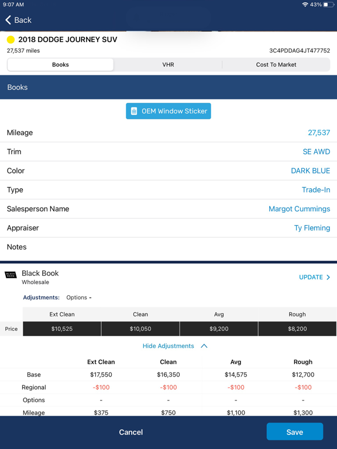The height and width of the screenshot is (449, 337).
Task: Select the Avg price $9,200
Action: coord(219,329)
